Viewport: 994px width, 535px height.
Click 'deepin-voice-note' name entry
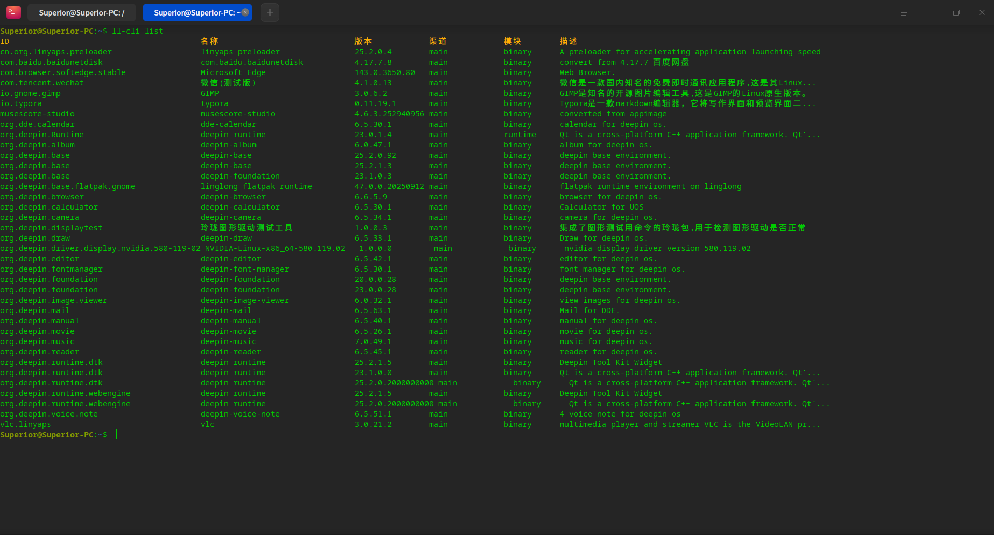click(240, 414)
